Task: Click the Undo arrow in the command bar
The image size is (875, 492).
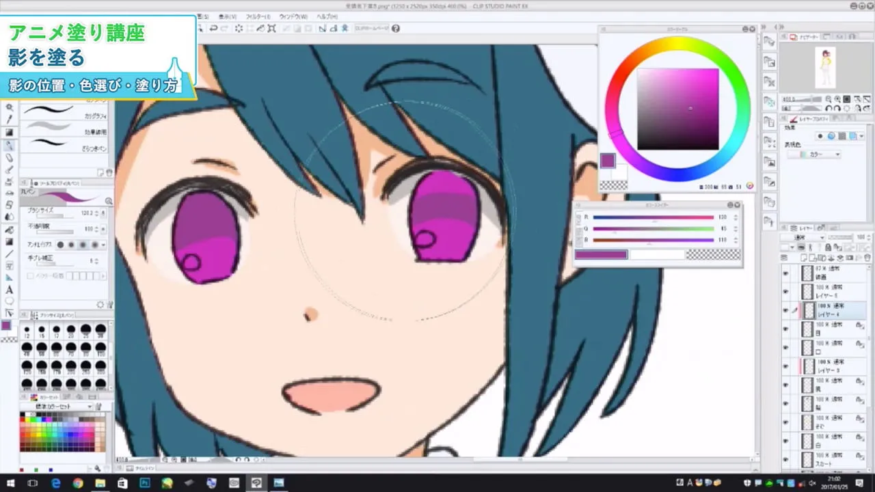Action: (213, 28)
